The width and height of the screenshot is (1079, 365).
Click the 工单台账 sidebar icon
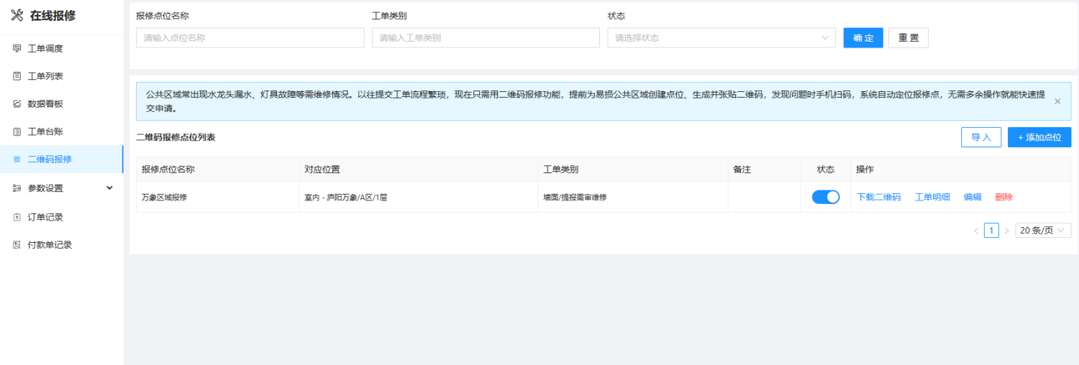click(17, 132)
